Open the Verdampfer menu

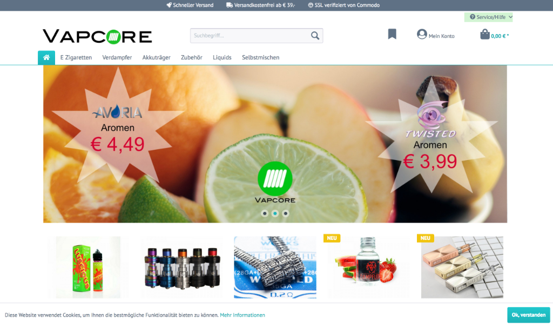pyautogui.click(x=117, y=57)
